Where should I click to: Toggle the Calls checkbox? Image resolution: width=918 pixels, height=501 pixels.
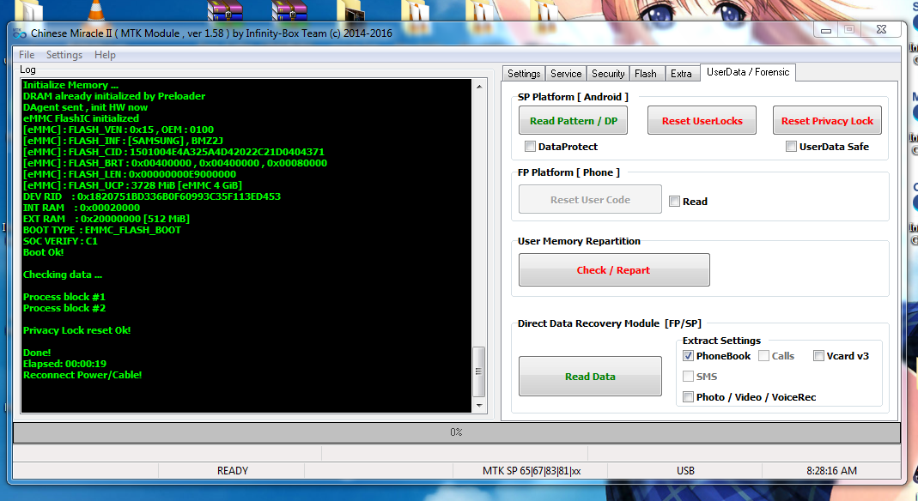764,355
